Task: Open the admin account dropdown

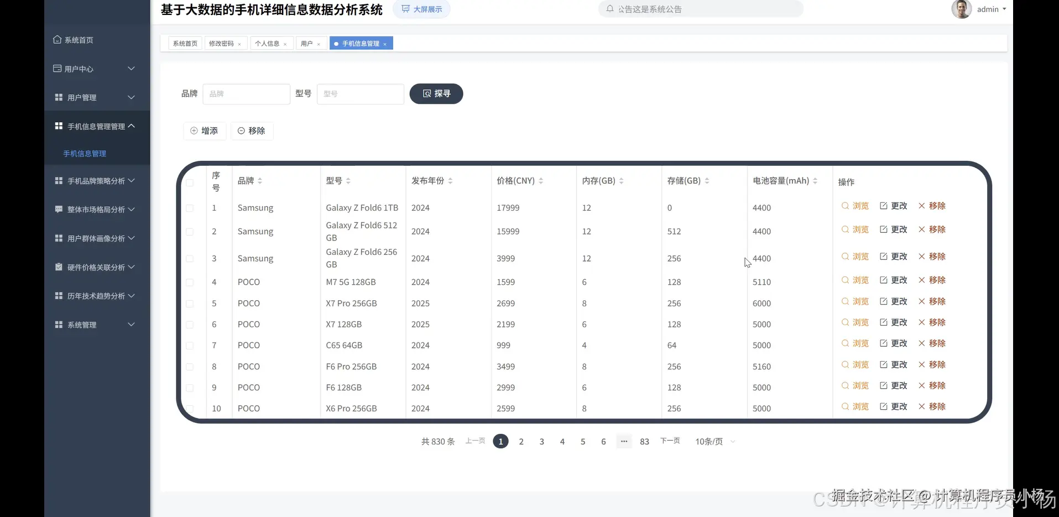Action: 992,9
